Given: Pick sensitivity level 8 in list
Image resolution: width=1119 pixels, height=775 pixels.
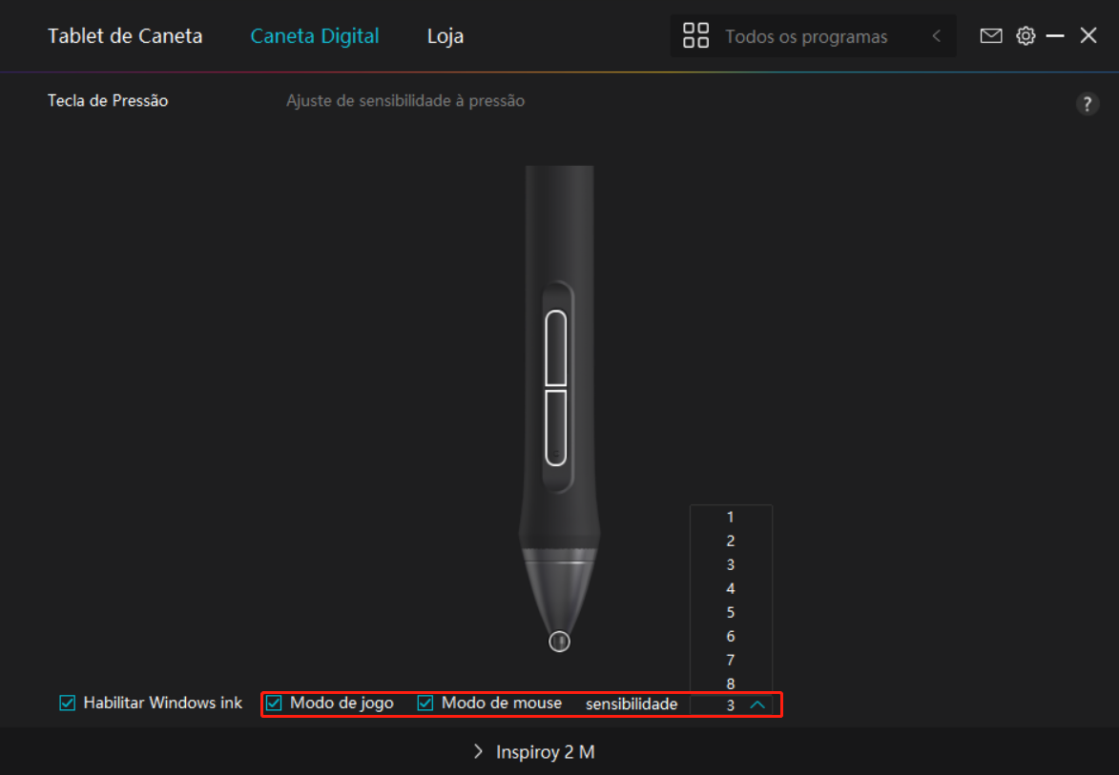Looking at the screenshot, I should coord(731,683).
